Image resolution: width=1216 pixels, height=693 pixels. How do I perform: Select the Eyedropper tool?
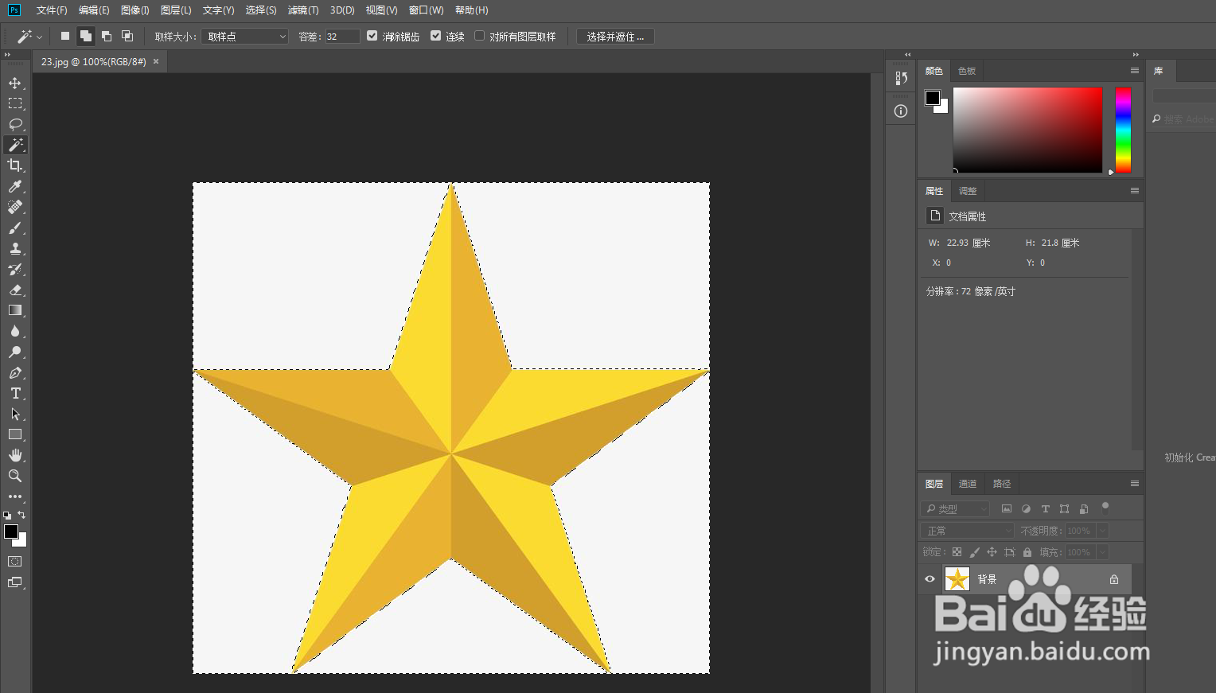click(15, 186)
